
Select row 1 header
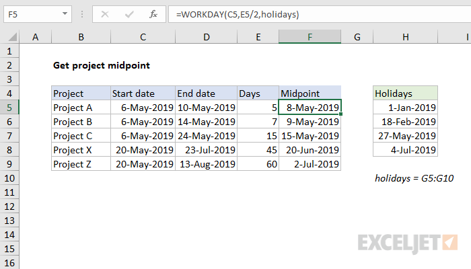(9, 51)
